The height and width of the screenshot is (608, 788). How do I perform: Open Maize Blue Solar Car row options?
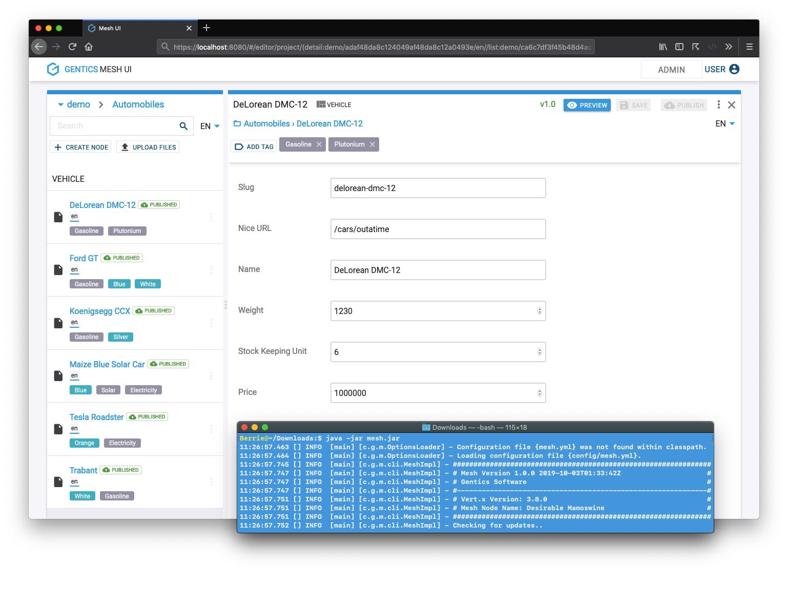click(211, 376)
